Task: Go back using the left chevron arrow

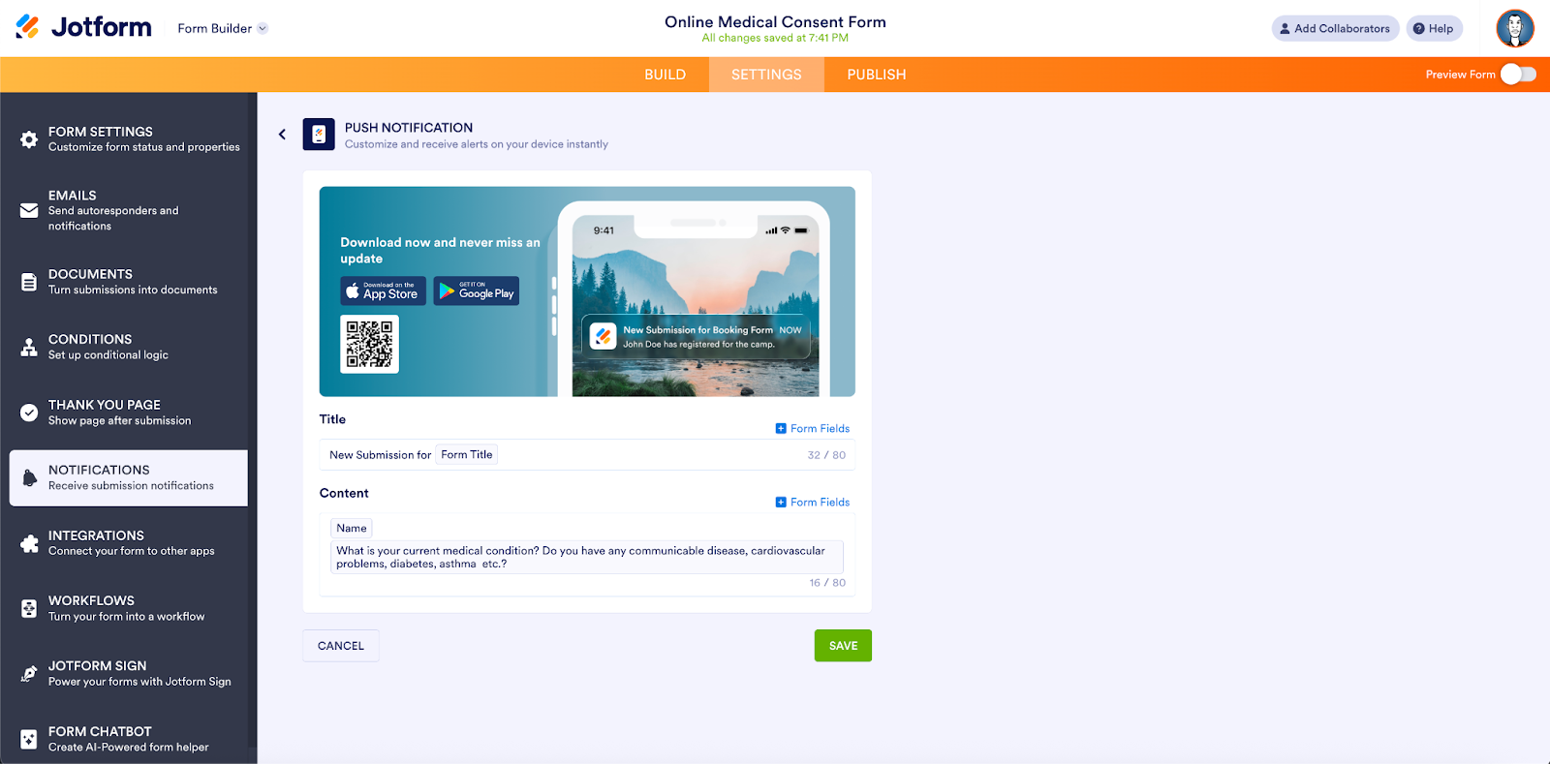Action: (282, 135)
